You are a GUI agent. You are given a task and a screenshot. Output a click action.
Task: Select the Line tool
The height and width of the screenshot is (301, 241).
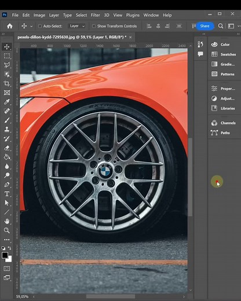(x=7, y=212)
